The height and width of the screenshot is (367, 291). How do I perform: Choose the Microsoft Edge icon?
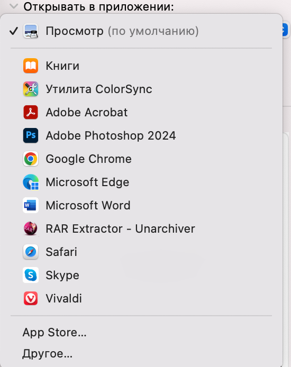31,182
